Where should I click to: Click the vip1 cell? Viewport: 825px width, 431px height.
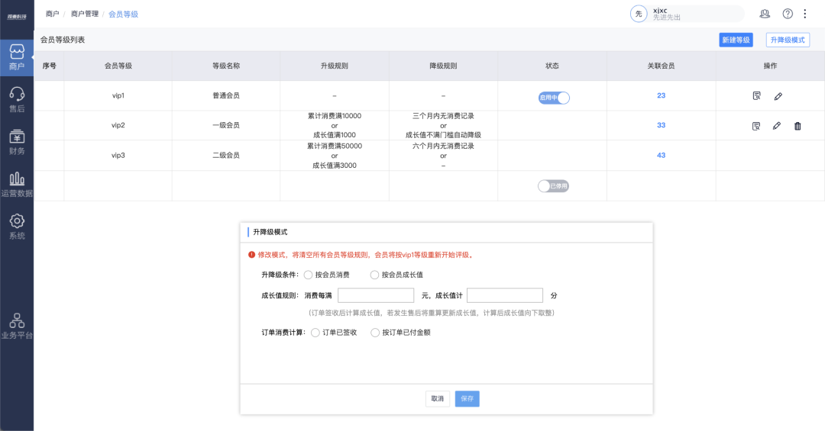tap(118, 95)
